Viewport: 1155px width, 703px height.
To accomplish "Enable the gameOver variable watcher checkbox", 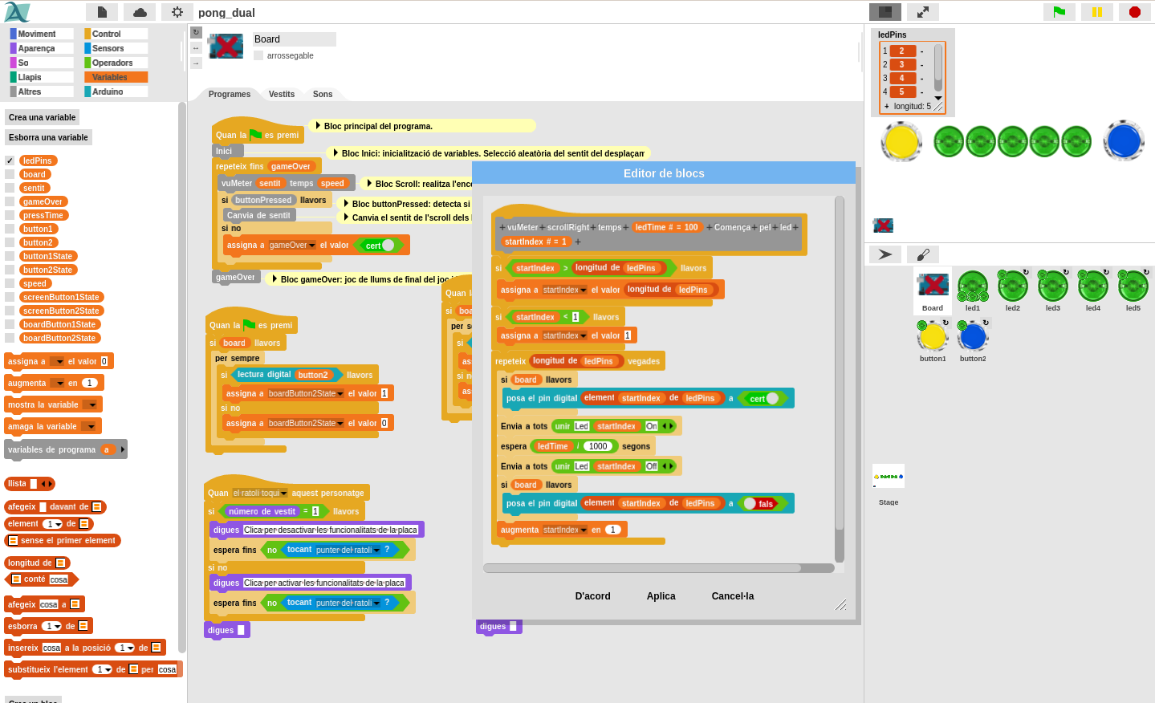I will [x=10, y=202].
